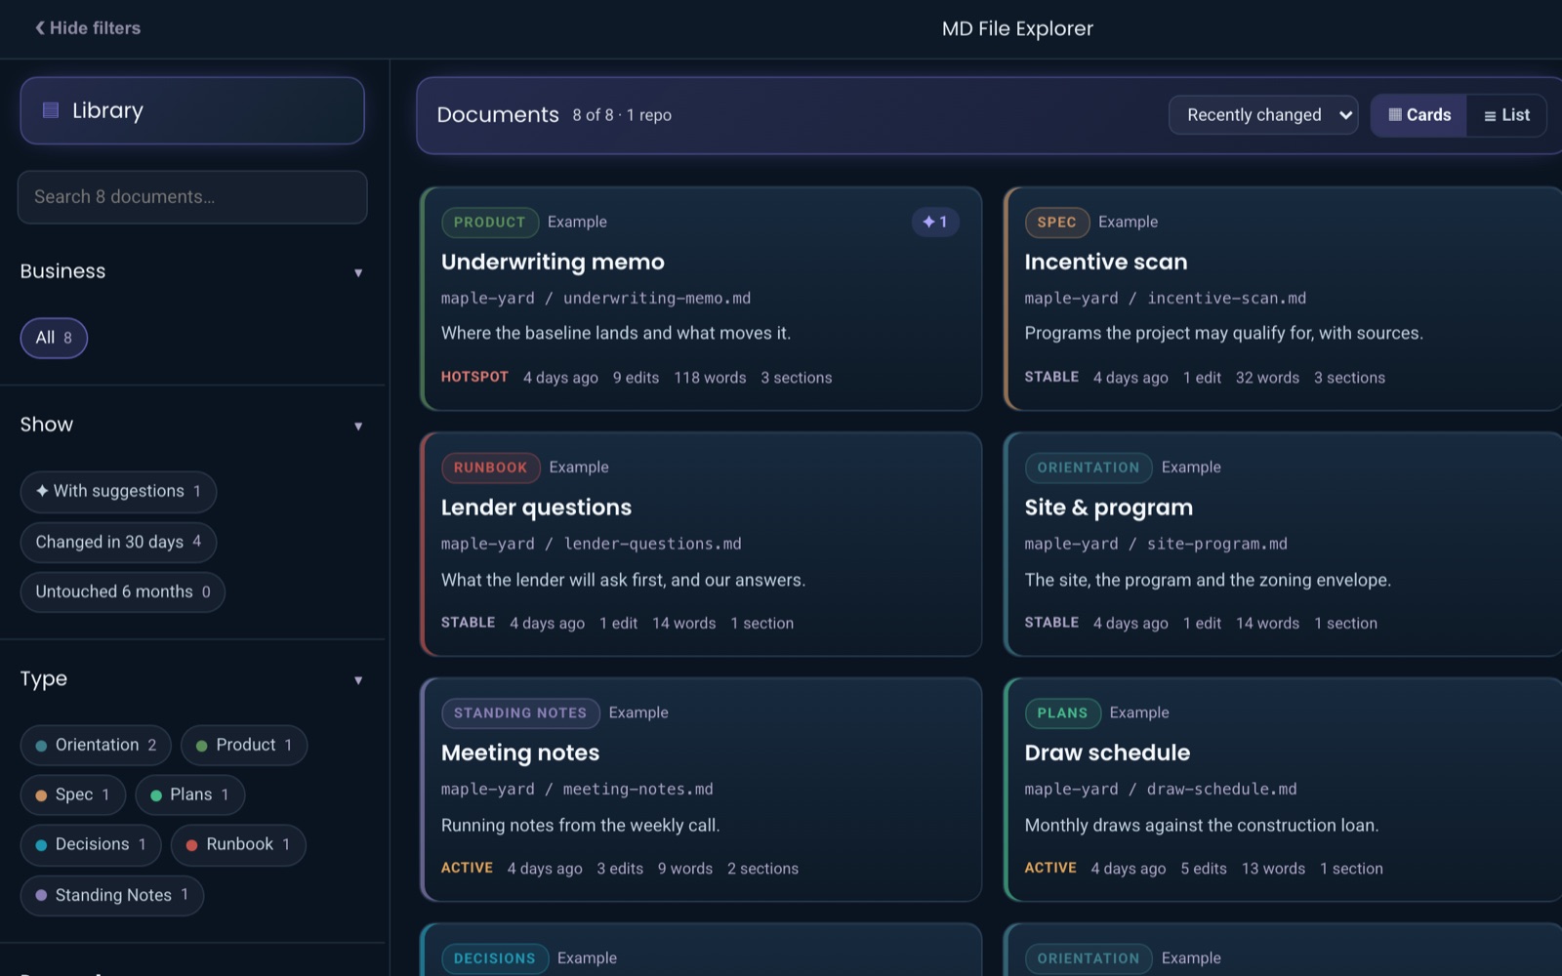1562x976 pixels.
Task: Click the Hide filters back chevron
Action: [x=40, y=28]
